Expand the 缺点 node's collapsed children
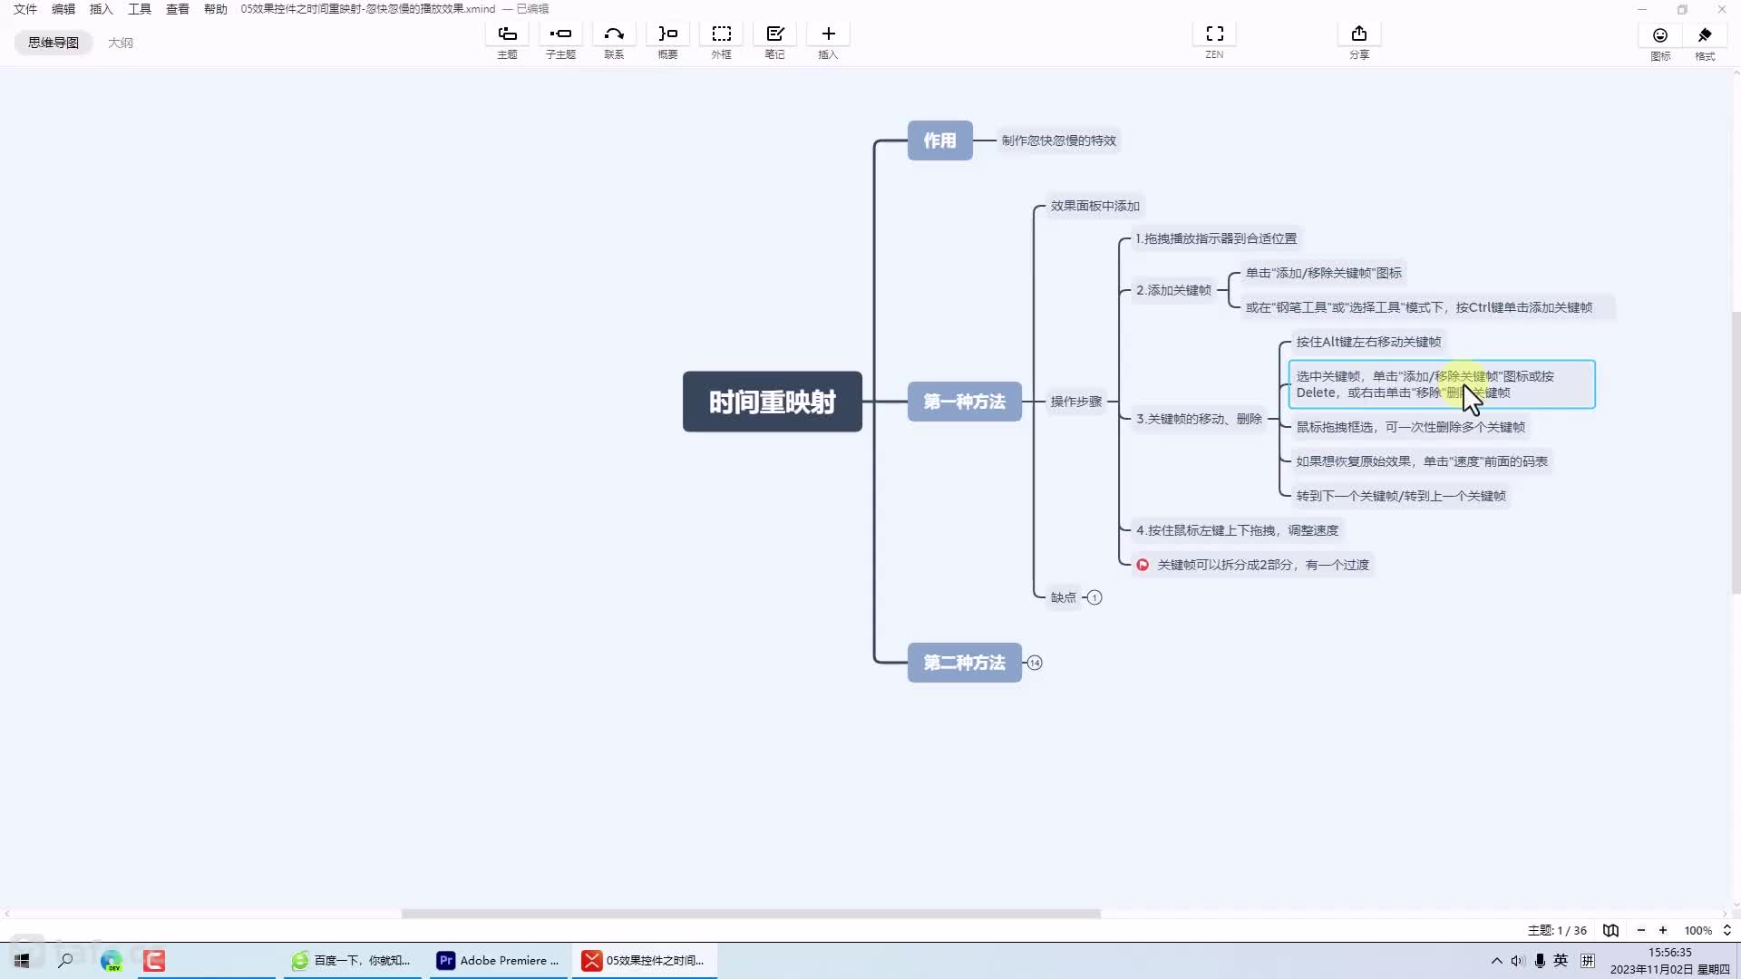 [x=1094, y=597]
